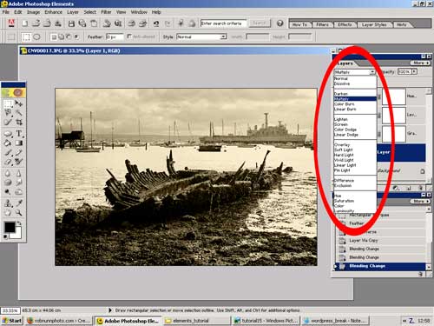This screenshot has height=326, width=434.
Task: Switch to wordpress_break Notepad taskbar item
Action: click(336, 321)
